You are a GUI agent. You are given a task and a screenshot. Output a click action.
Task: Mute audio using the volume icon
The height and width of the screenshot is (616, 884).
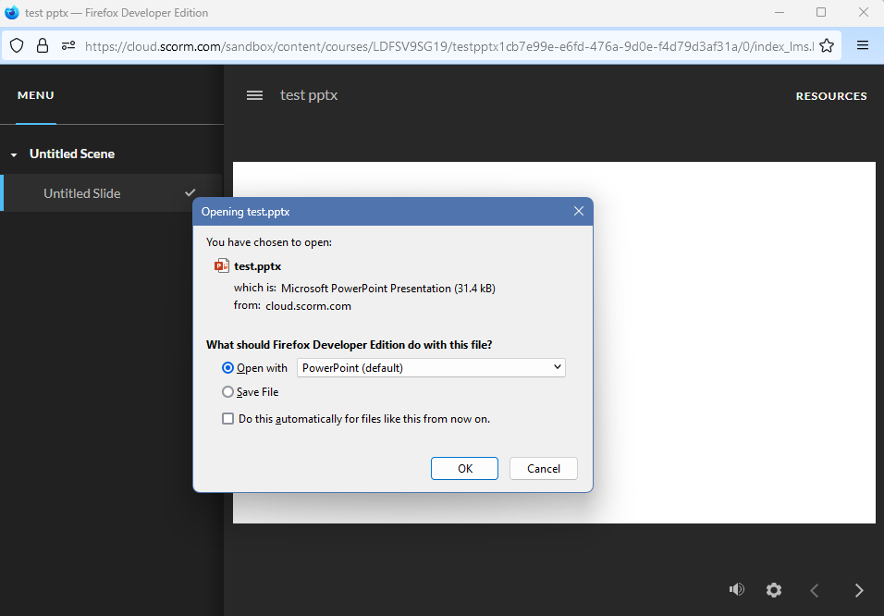tap(736, 589)
